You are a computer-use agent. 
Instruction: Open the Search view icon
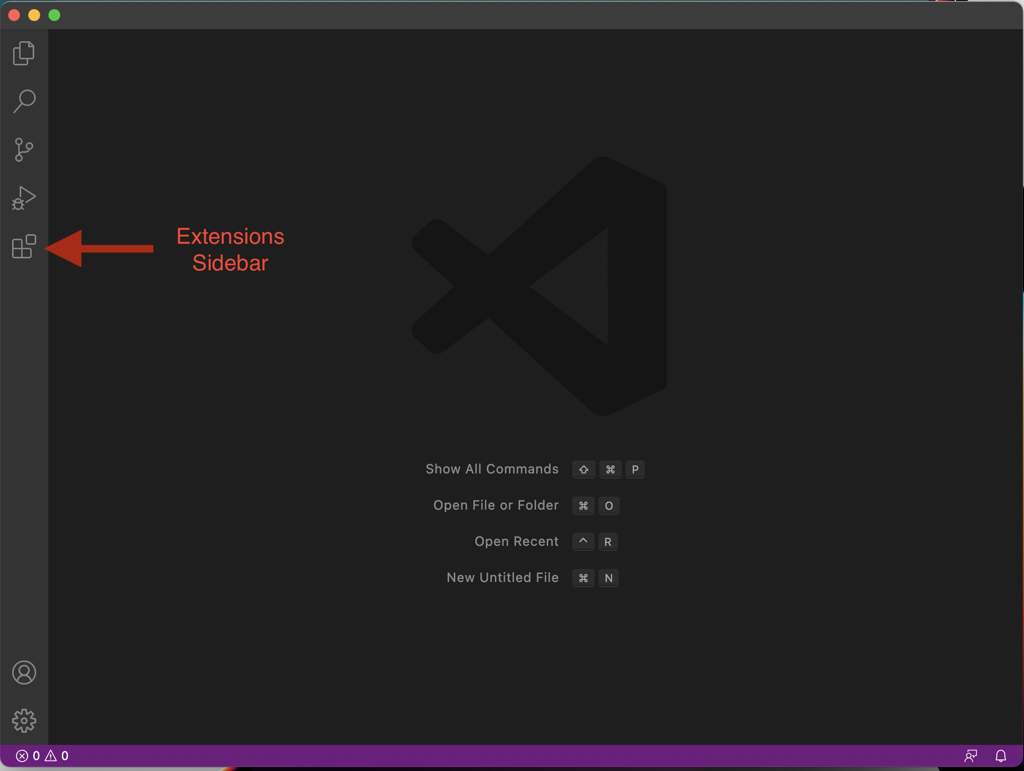[x=24, y=101]
